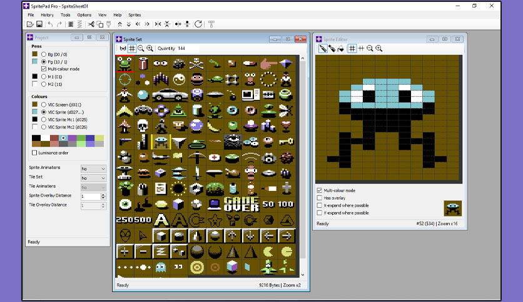Screen dimensions: 523x302
Task: Toggle the crosshair guide lines in Sprite Editor
Action: (361, 49)
